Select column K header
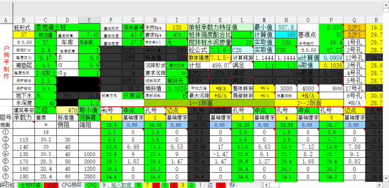The image size is (389, 188). click(x=221, y=20)
